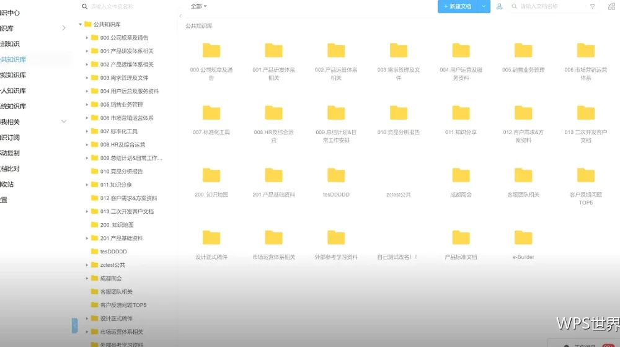Image resolution: width=620 pixels, height=347 pixels.
Task: Open the 000.公司规章及通告 folder icon in grid
Action: (x=211, y=51)
